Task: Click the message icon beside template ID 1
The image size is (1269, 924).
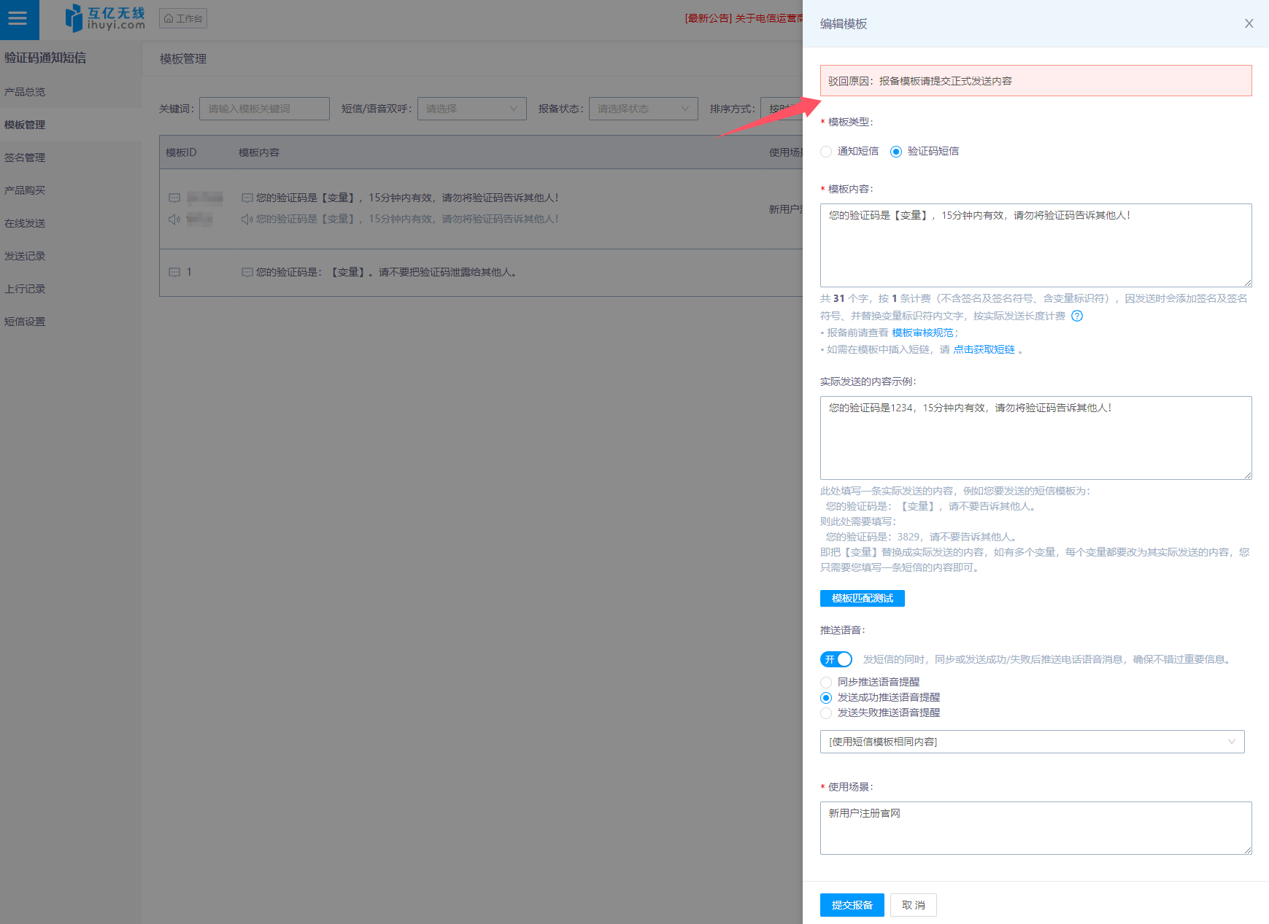Action: click(174, 272)
